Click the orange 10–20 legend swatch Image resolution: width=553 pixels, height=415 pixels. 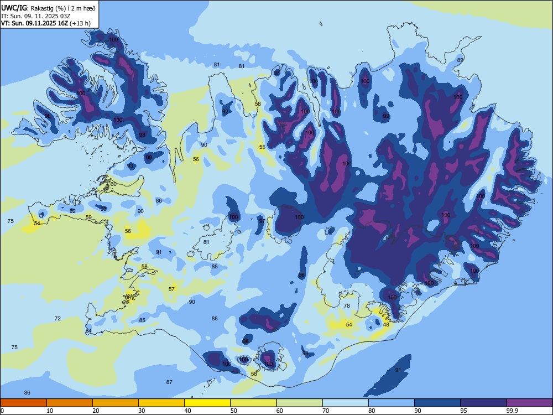70,403
